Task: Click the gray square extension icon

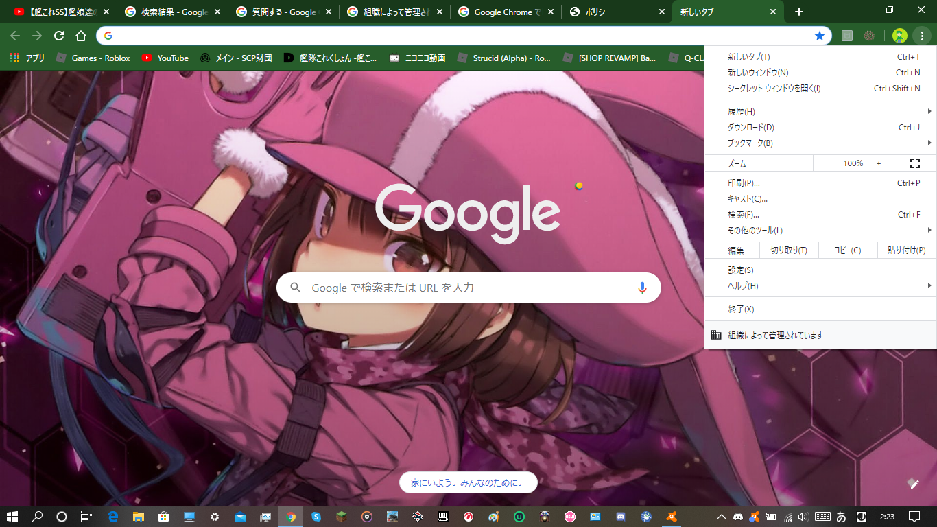Action: pos(847,36)
